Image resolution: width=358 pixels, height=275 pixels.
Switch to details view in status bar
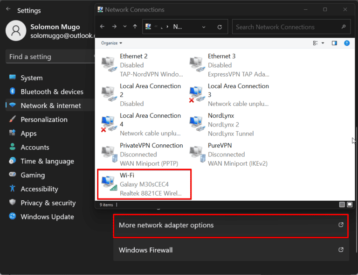pos(342,204)
